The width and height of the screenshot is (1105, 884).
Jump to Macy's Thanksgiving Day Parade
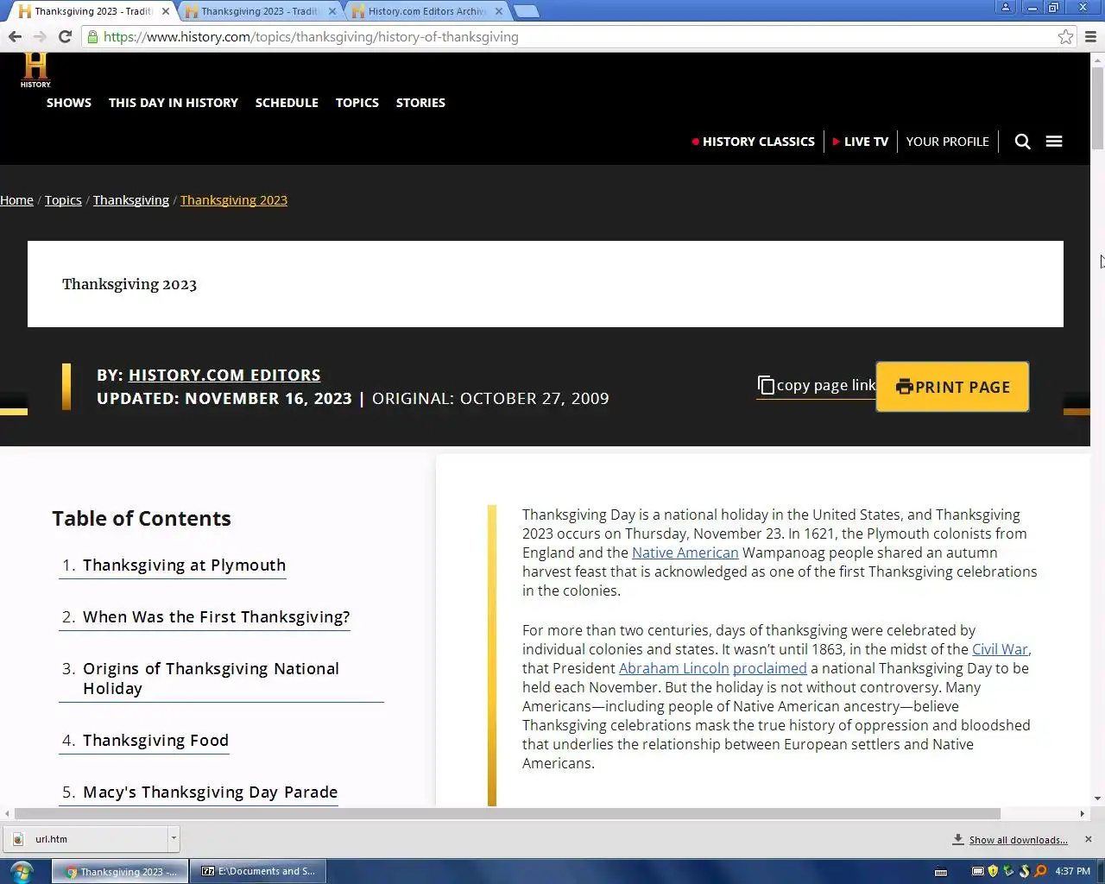point(210,792)
